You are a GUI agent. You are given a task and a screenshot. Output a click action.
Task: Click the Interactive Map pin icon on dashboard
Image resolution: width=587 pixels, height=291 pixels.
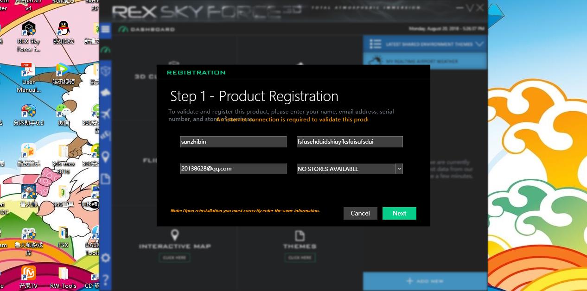(175, 234)
